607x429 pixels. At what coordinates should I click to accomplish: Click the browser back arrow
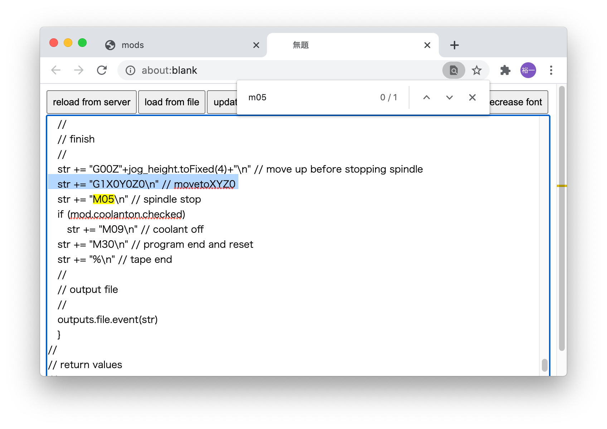pyautogui.click(x=56, y=70)
